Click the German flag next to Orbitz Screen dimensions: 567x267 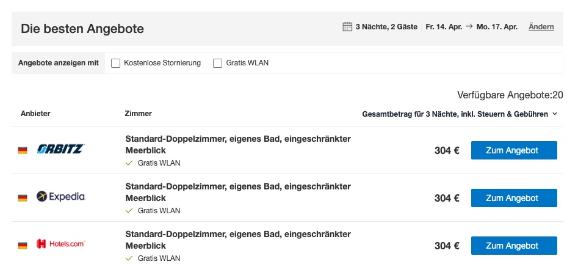point(23,150)
